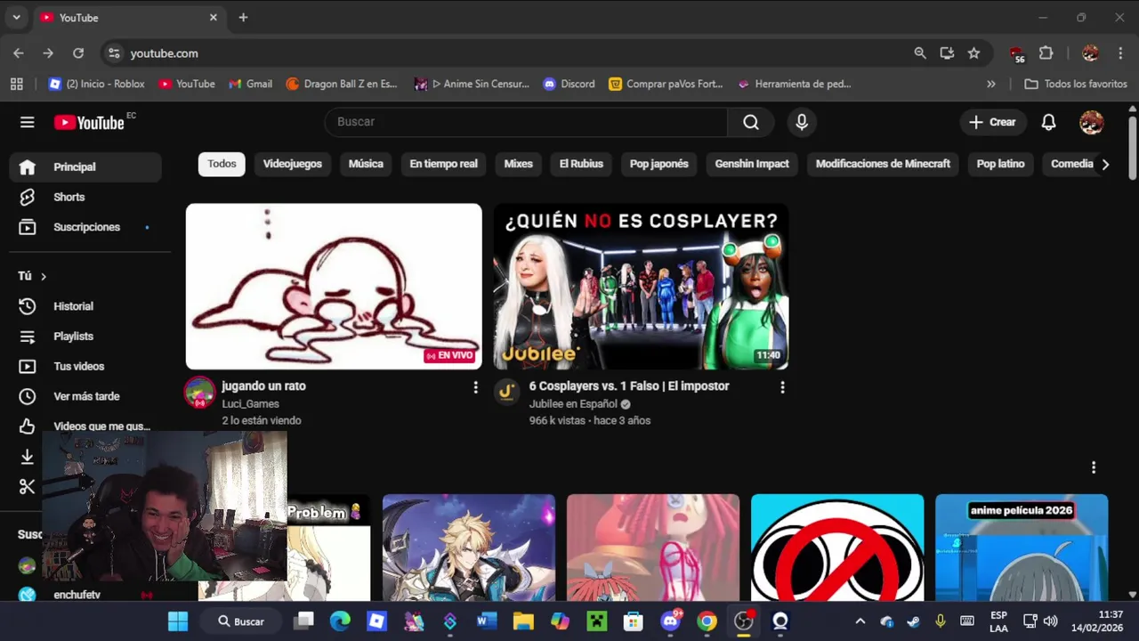Open the YouTube hamburger guide menu
Viewport: 1139px width, 641px height.
[27, 122]
